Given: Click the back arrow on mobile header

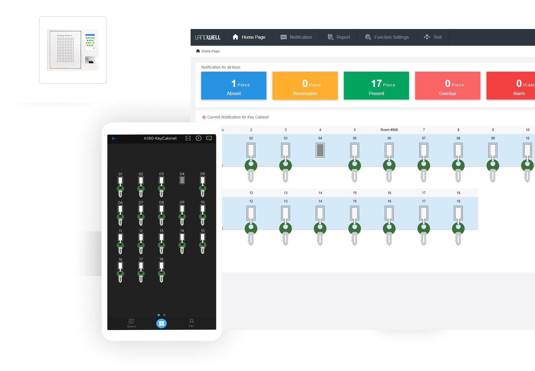Looking at the screenshot, I should 114,138.
